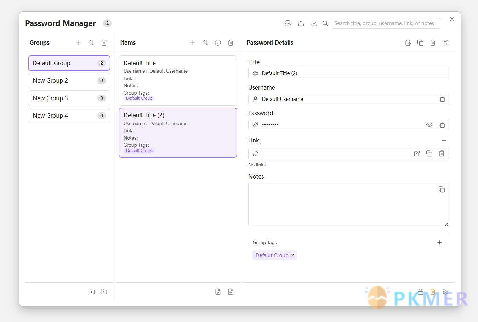Click file download icon under Items
The width and height of the screenshot is (478, 322).
point(218,292)
